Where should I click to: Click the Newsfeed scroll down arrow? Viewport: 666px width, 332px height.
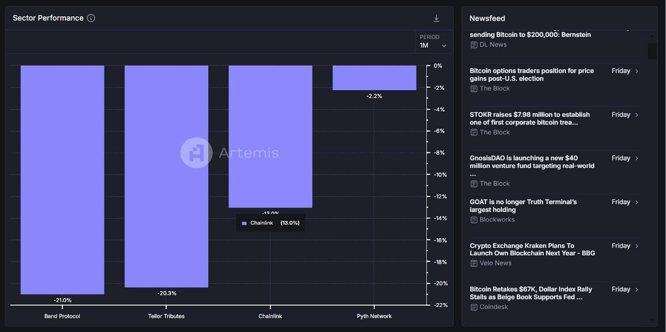coord(652,320)
